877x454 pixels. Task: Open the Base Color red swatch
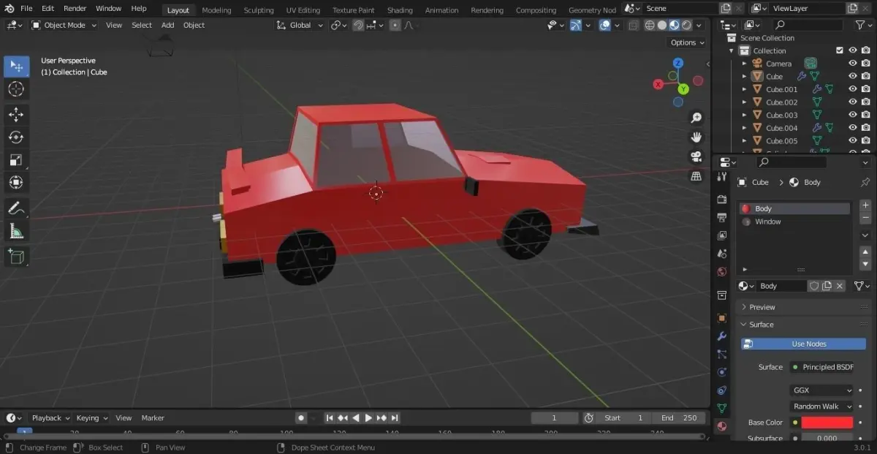(827, 423)
